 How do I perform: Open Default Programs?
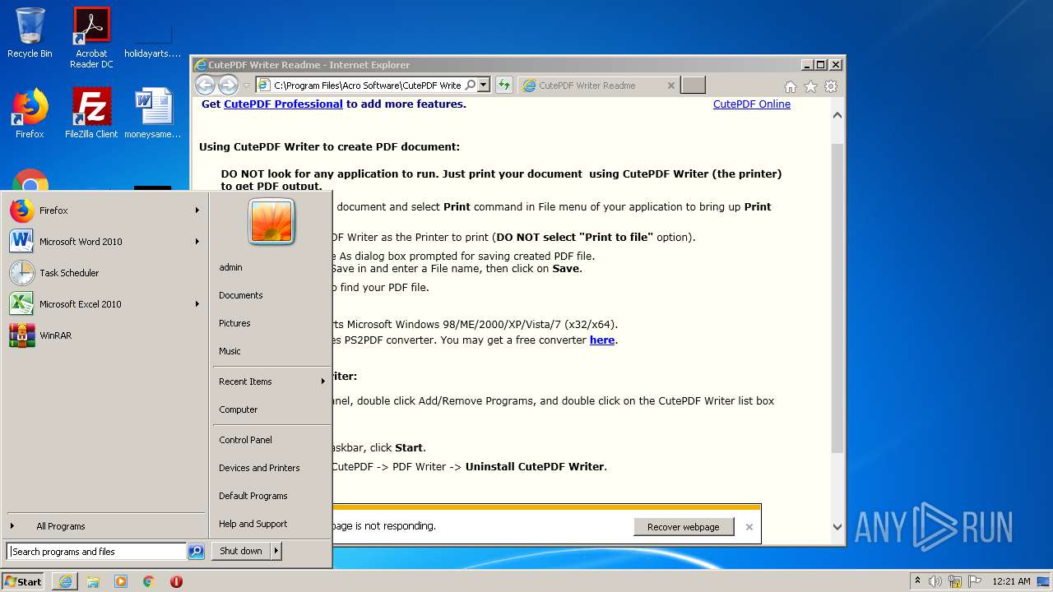click(x=271, y=496)
